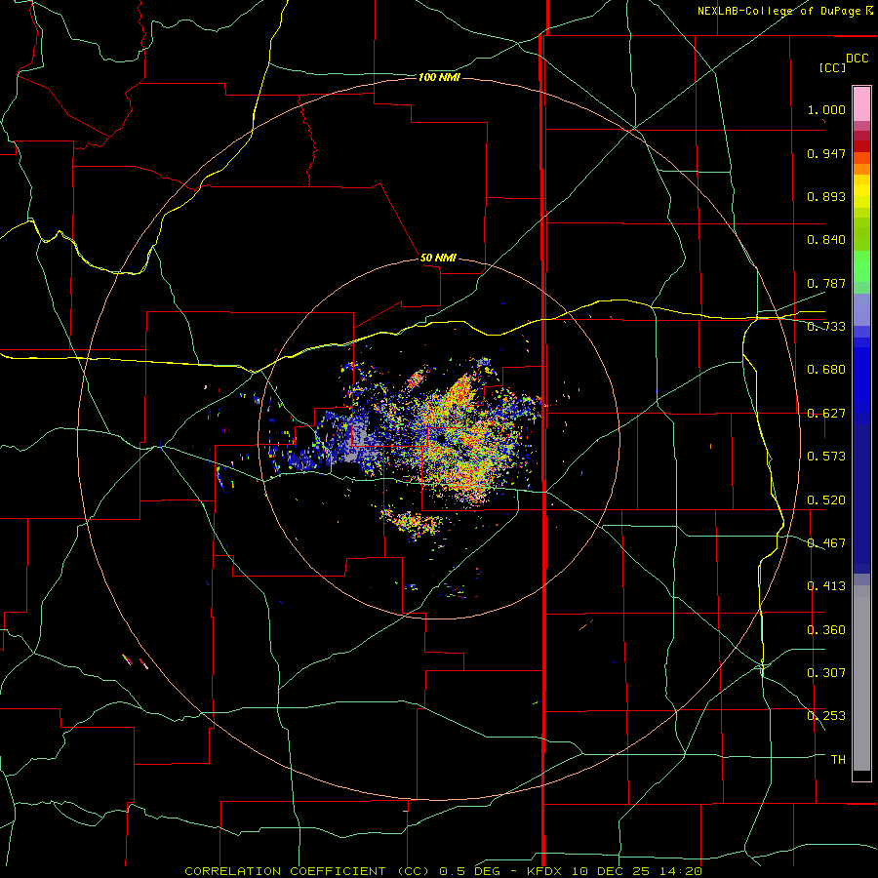Click the bright green segment of the colorbar
Screen dimensions: 878x878
[x=861, y=266]
